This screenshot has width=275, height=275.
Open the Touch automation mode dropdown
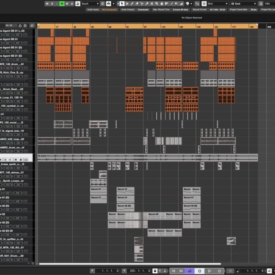click(89, 3)
